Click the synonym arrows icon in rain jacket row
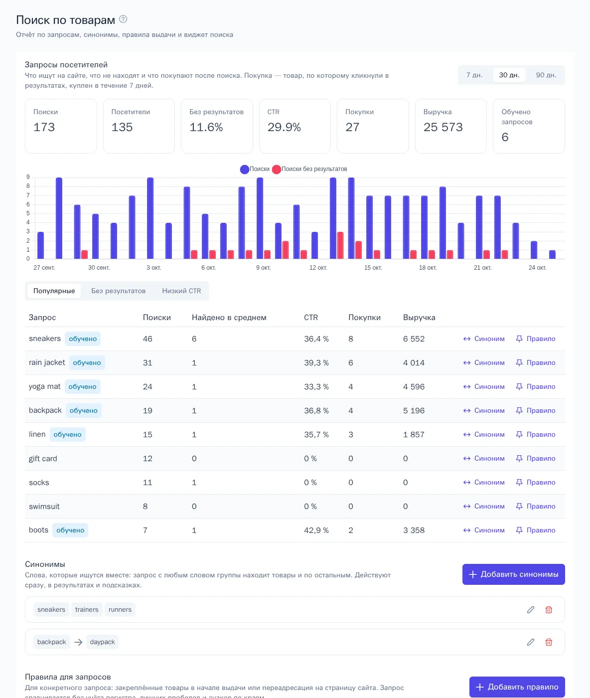 tap(467, 363)
